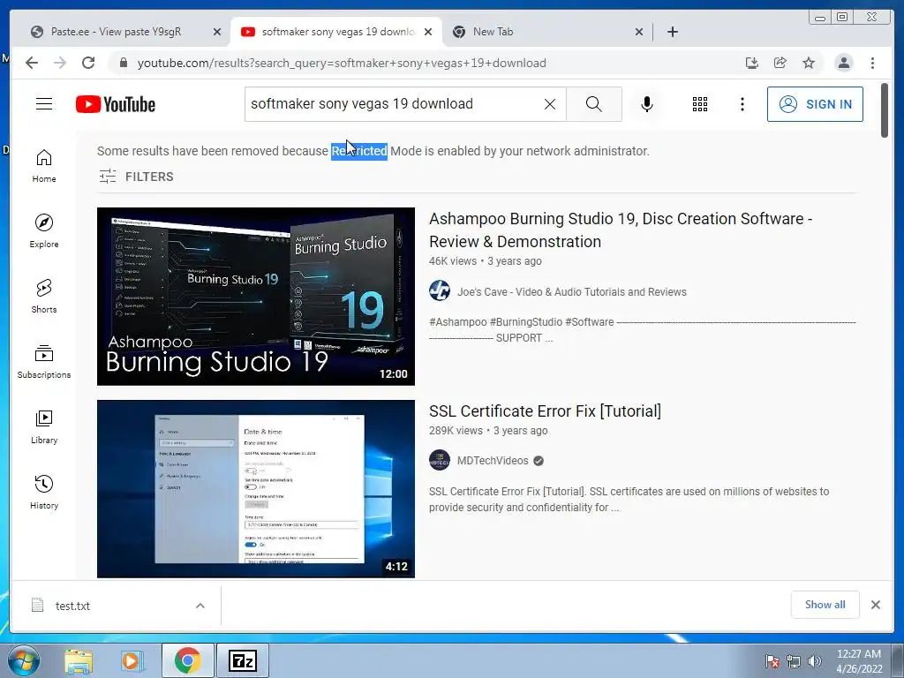Click the SSL certificate video description text

click(629, 500)
